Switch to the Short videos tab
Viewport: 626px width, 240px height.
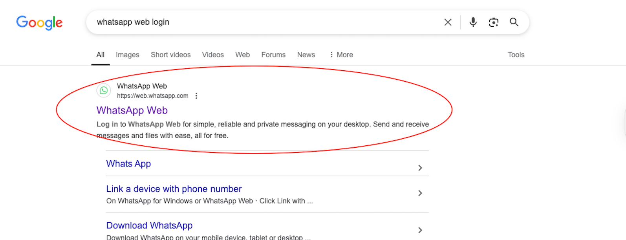(171, 55)
